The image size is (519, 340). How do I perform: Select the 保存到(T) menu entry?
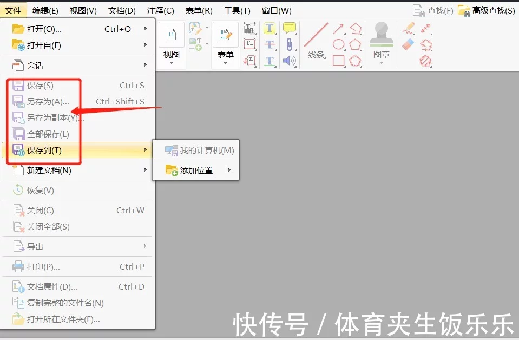click(x=78, y=151)
